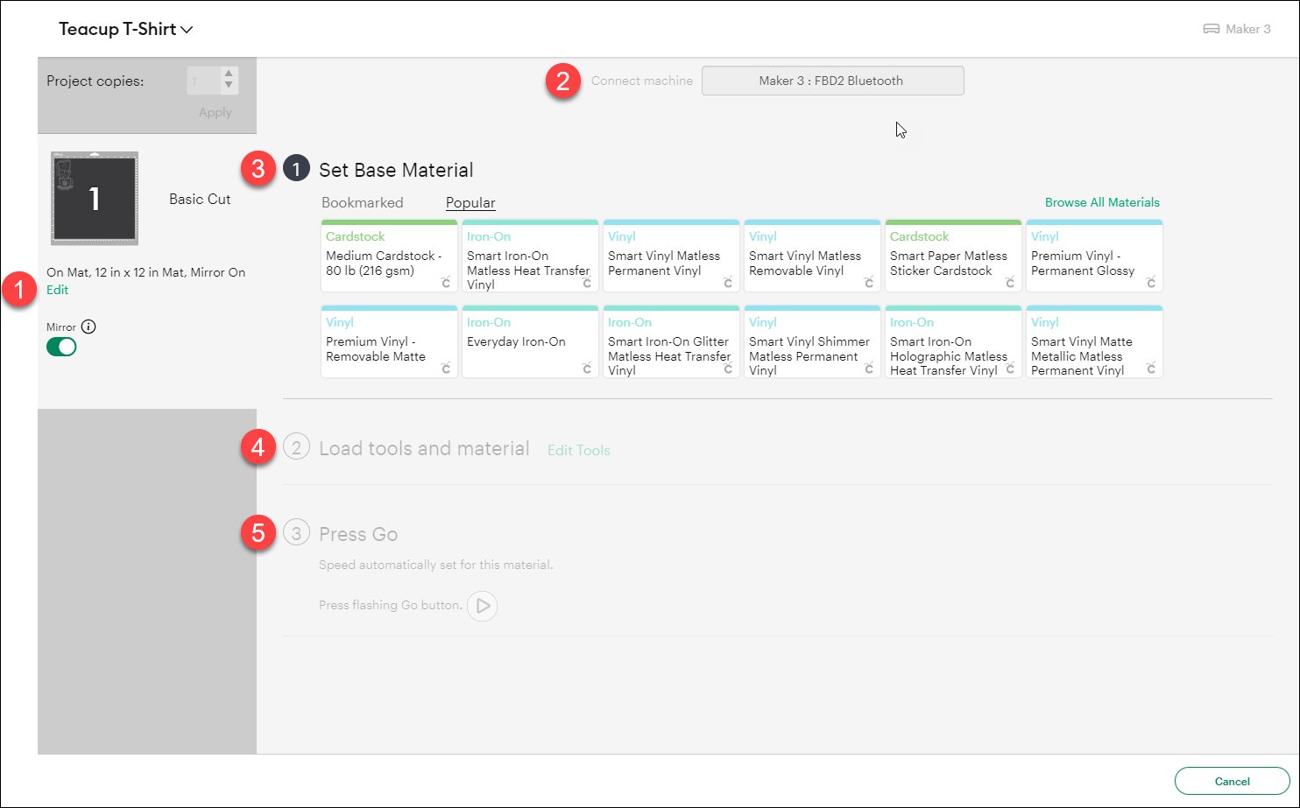
Task: Click the Press Go step circle icon
Action: tap(296, 533)
